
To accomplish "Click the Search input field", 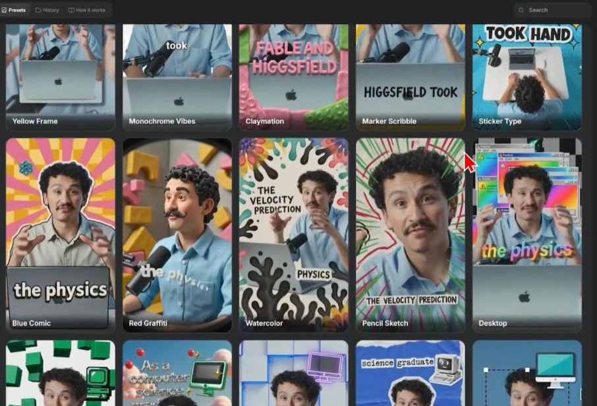I will [x=552, y=10].
